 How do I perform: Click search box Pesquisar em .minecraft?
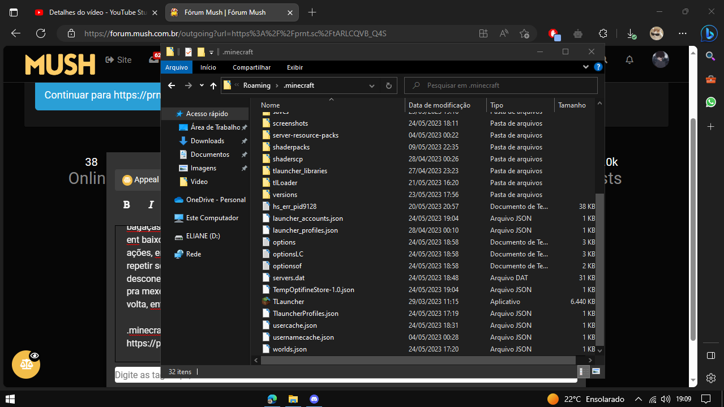point(501,85)
